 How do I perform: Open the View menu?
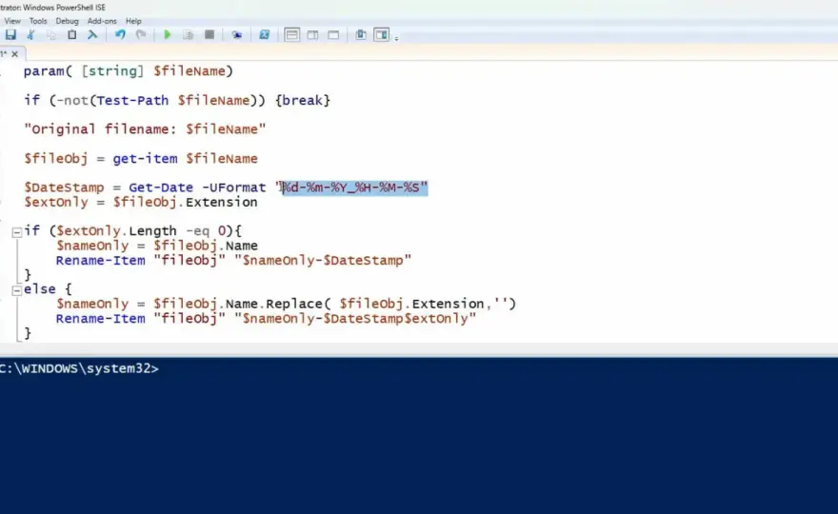(12, 21)
